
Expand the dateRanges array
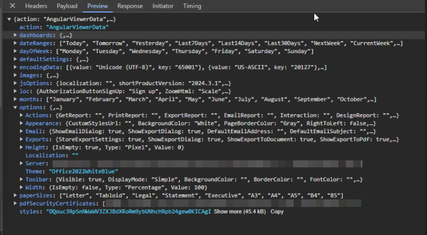[15, 43]
